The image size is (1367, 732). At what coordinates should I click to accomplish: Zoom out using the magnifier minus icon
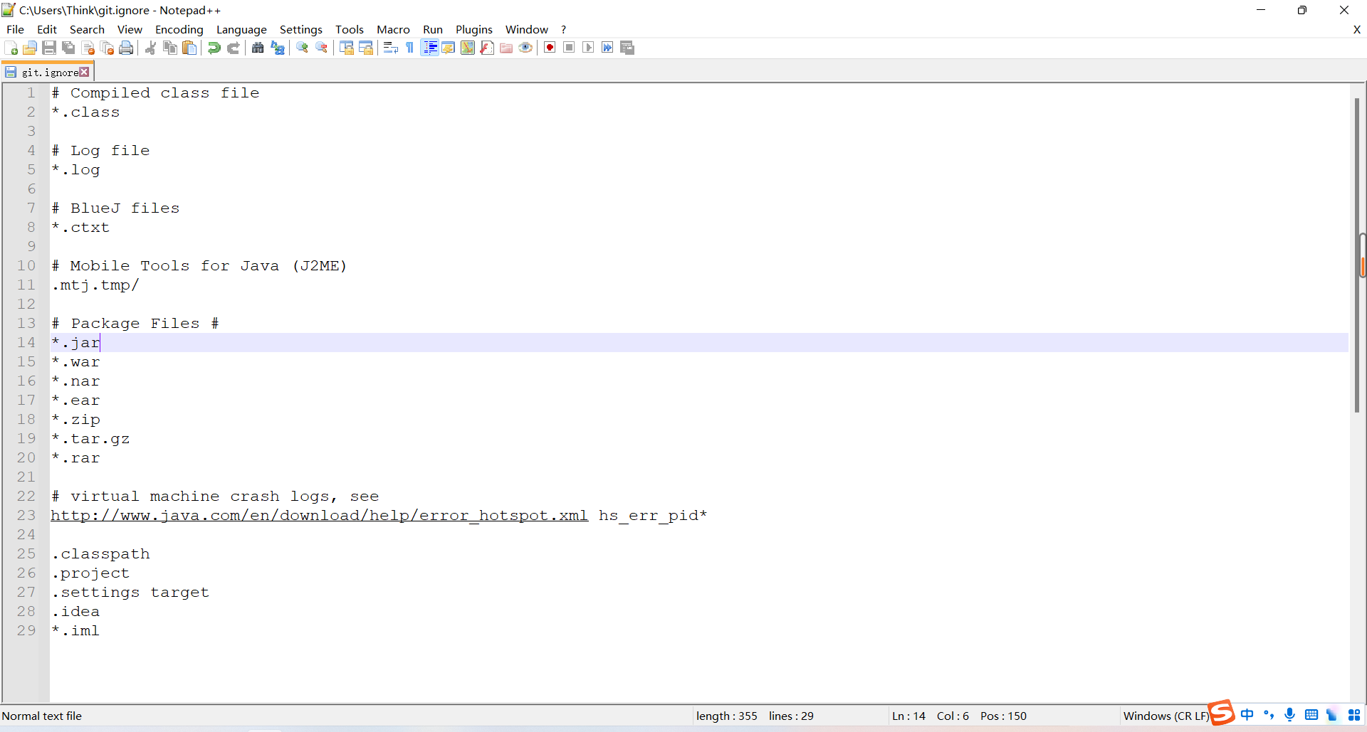tap(322, 48)
